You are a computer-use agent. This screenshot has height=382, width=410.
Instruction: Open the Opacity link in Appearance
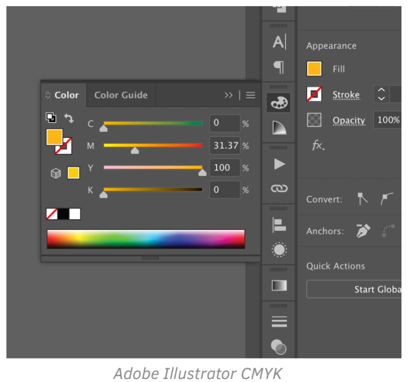(349, 120)
